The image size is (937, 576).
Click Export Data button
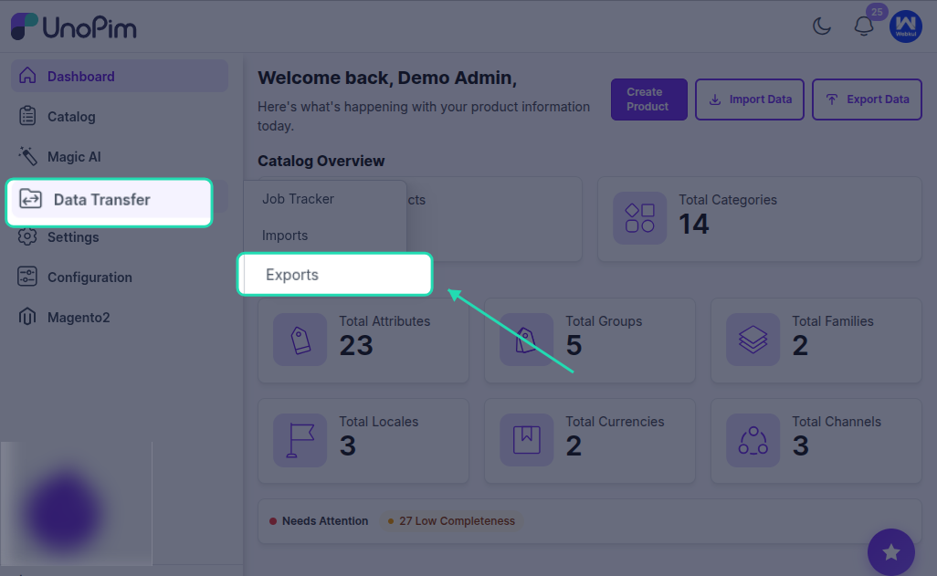[x=867, y=99]
